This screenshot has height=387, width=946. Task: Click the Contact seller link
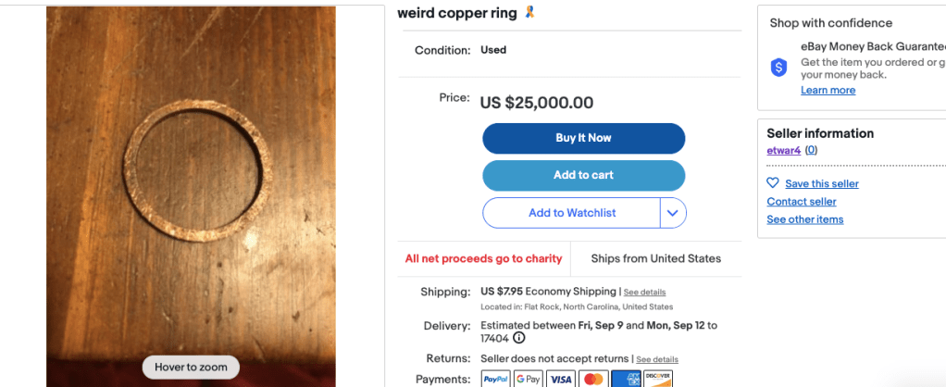click(x=801, y=202)
